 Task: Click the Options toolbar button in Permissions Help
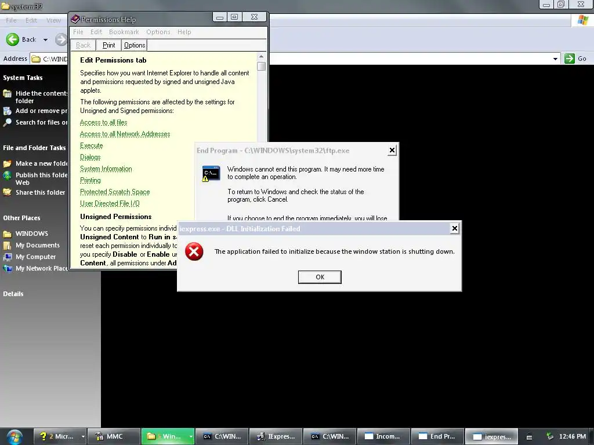point(135,45)
